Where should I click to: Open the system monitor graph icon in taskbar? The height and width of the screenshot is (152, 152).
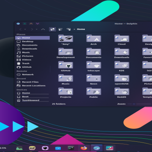[19, 148]
